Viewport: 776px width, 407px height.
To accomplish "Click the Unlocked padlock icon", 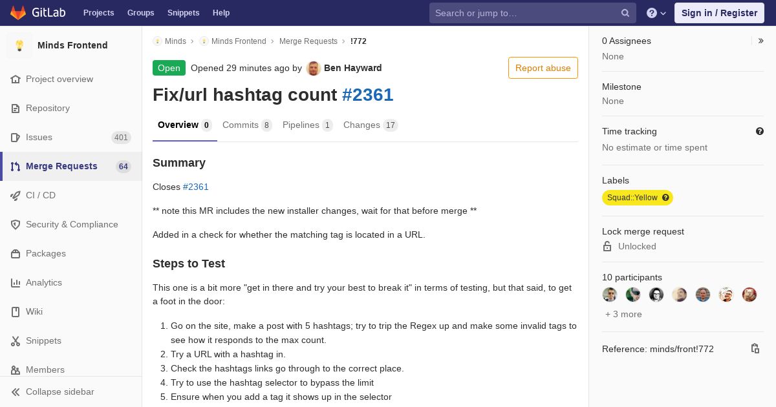I will pyautogui.click(x=607, y=246).
